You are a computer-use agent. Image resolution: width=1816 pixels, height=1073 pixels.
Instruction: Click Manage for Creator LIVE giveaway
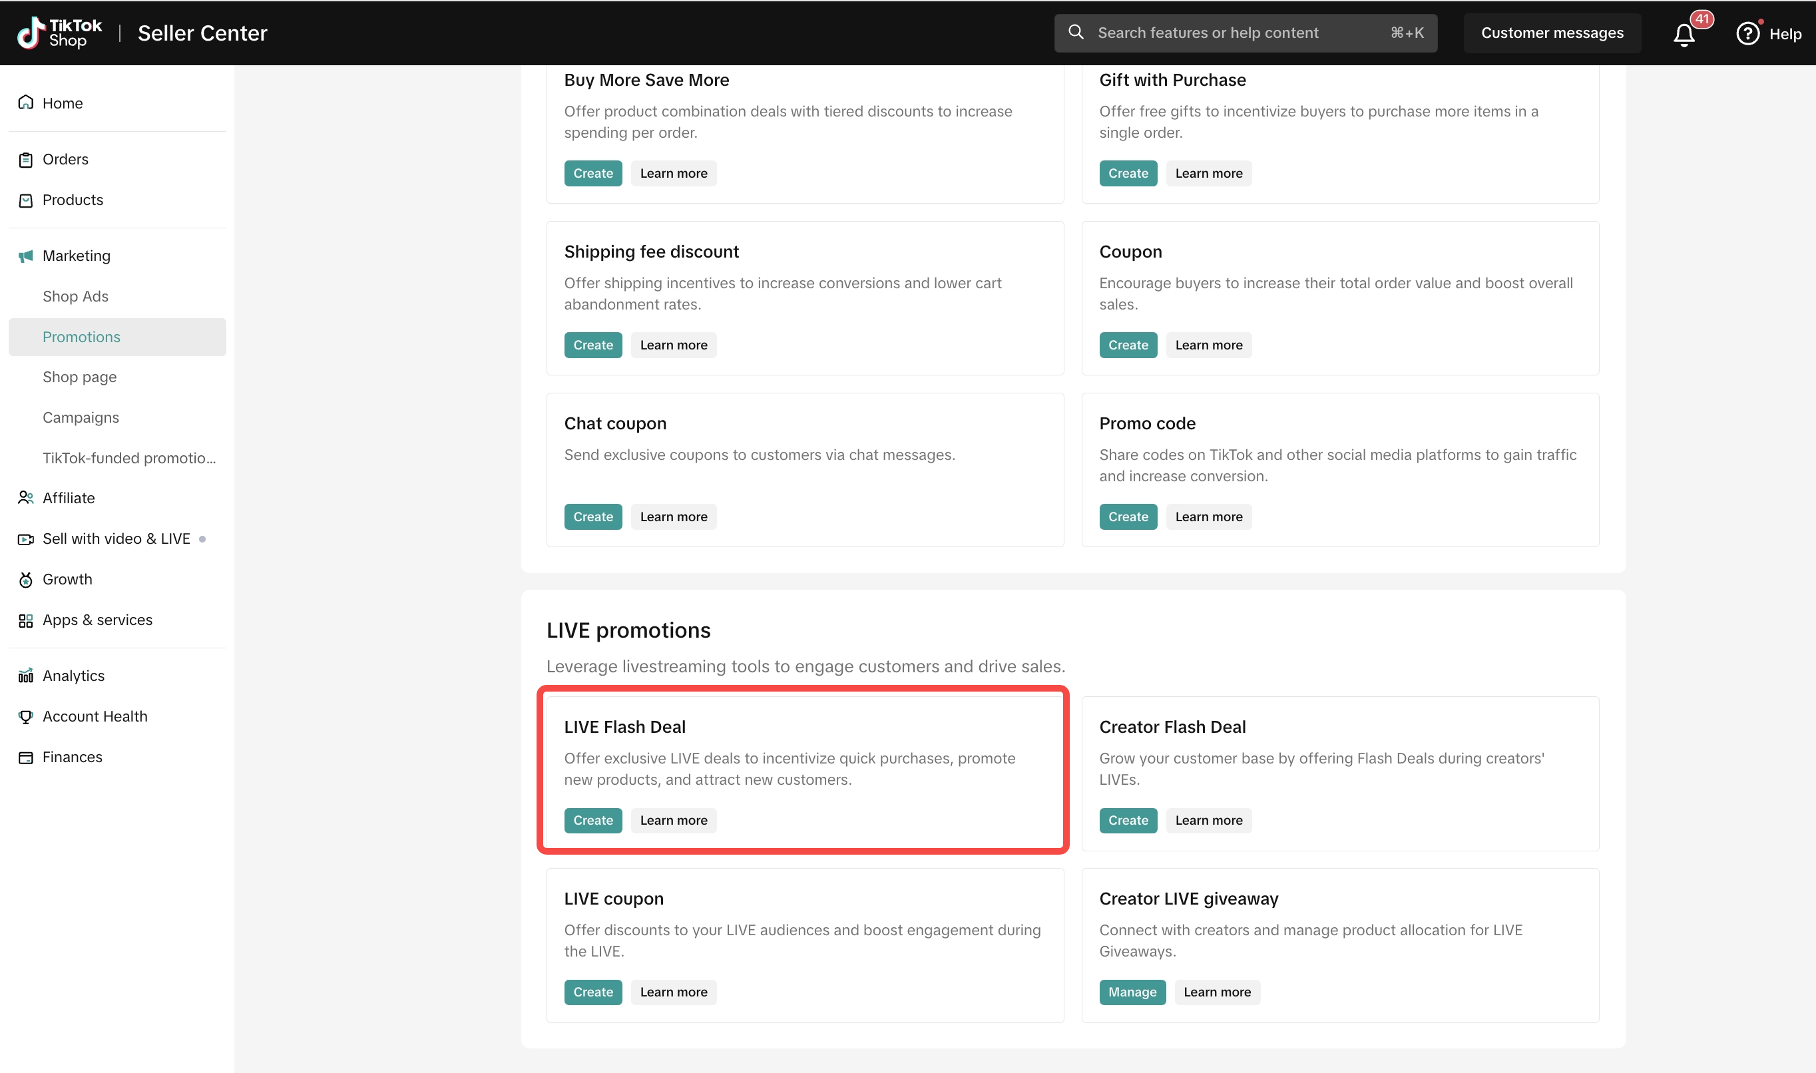(1132, 992)
